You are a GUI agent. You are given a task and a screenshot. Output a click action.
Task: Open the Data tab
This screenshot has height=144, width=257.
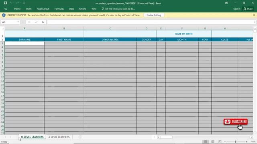[71, 9]
